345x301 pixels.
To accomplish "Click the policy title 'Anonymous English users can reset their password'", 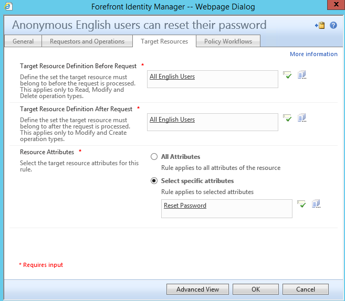I will [x=139, y=25].
